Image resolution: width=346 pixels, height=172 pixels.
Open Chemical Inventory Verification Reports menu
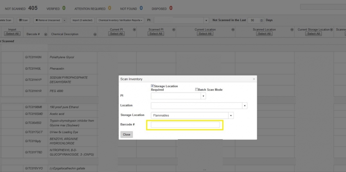[121, 20]
